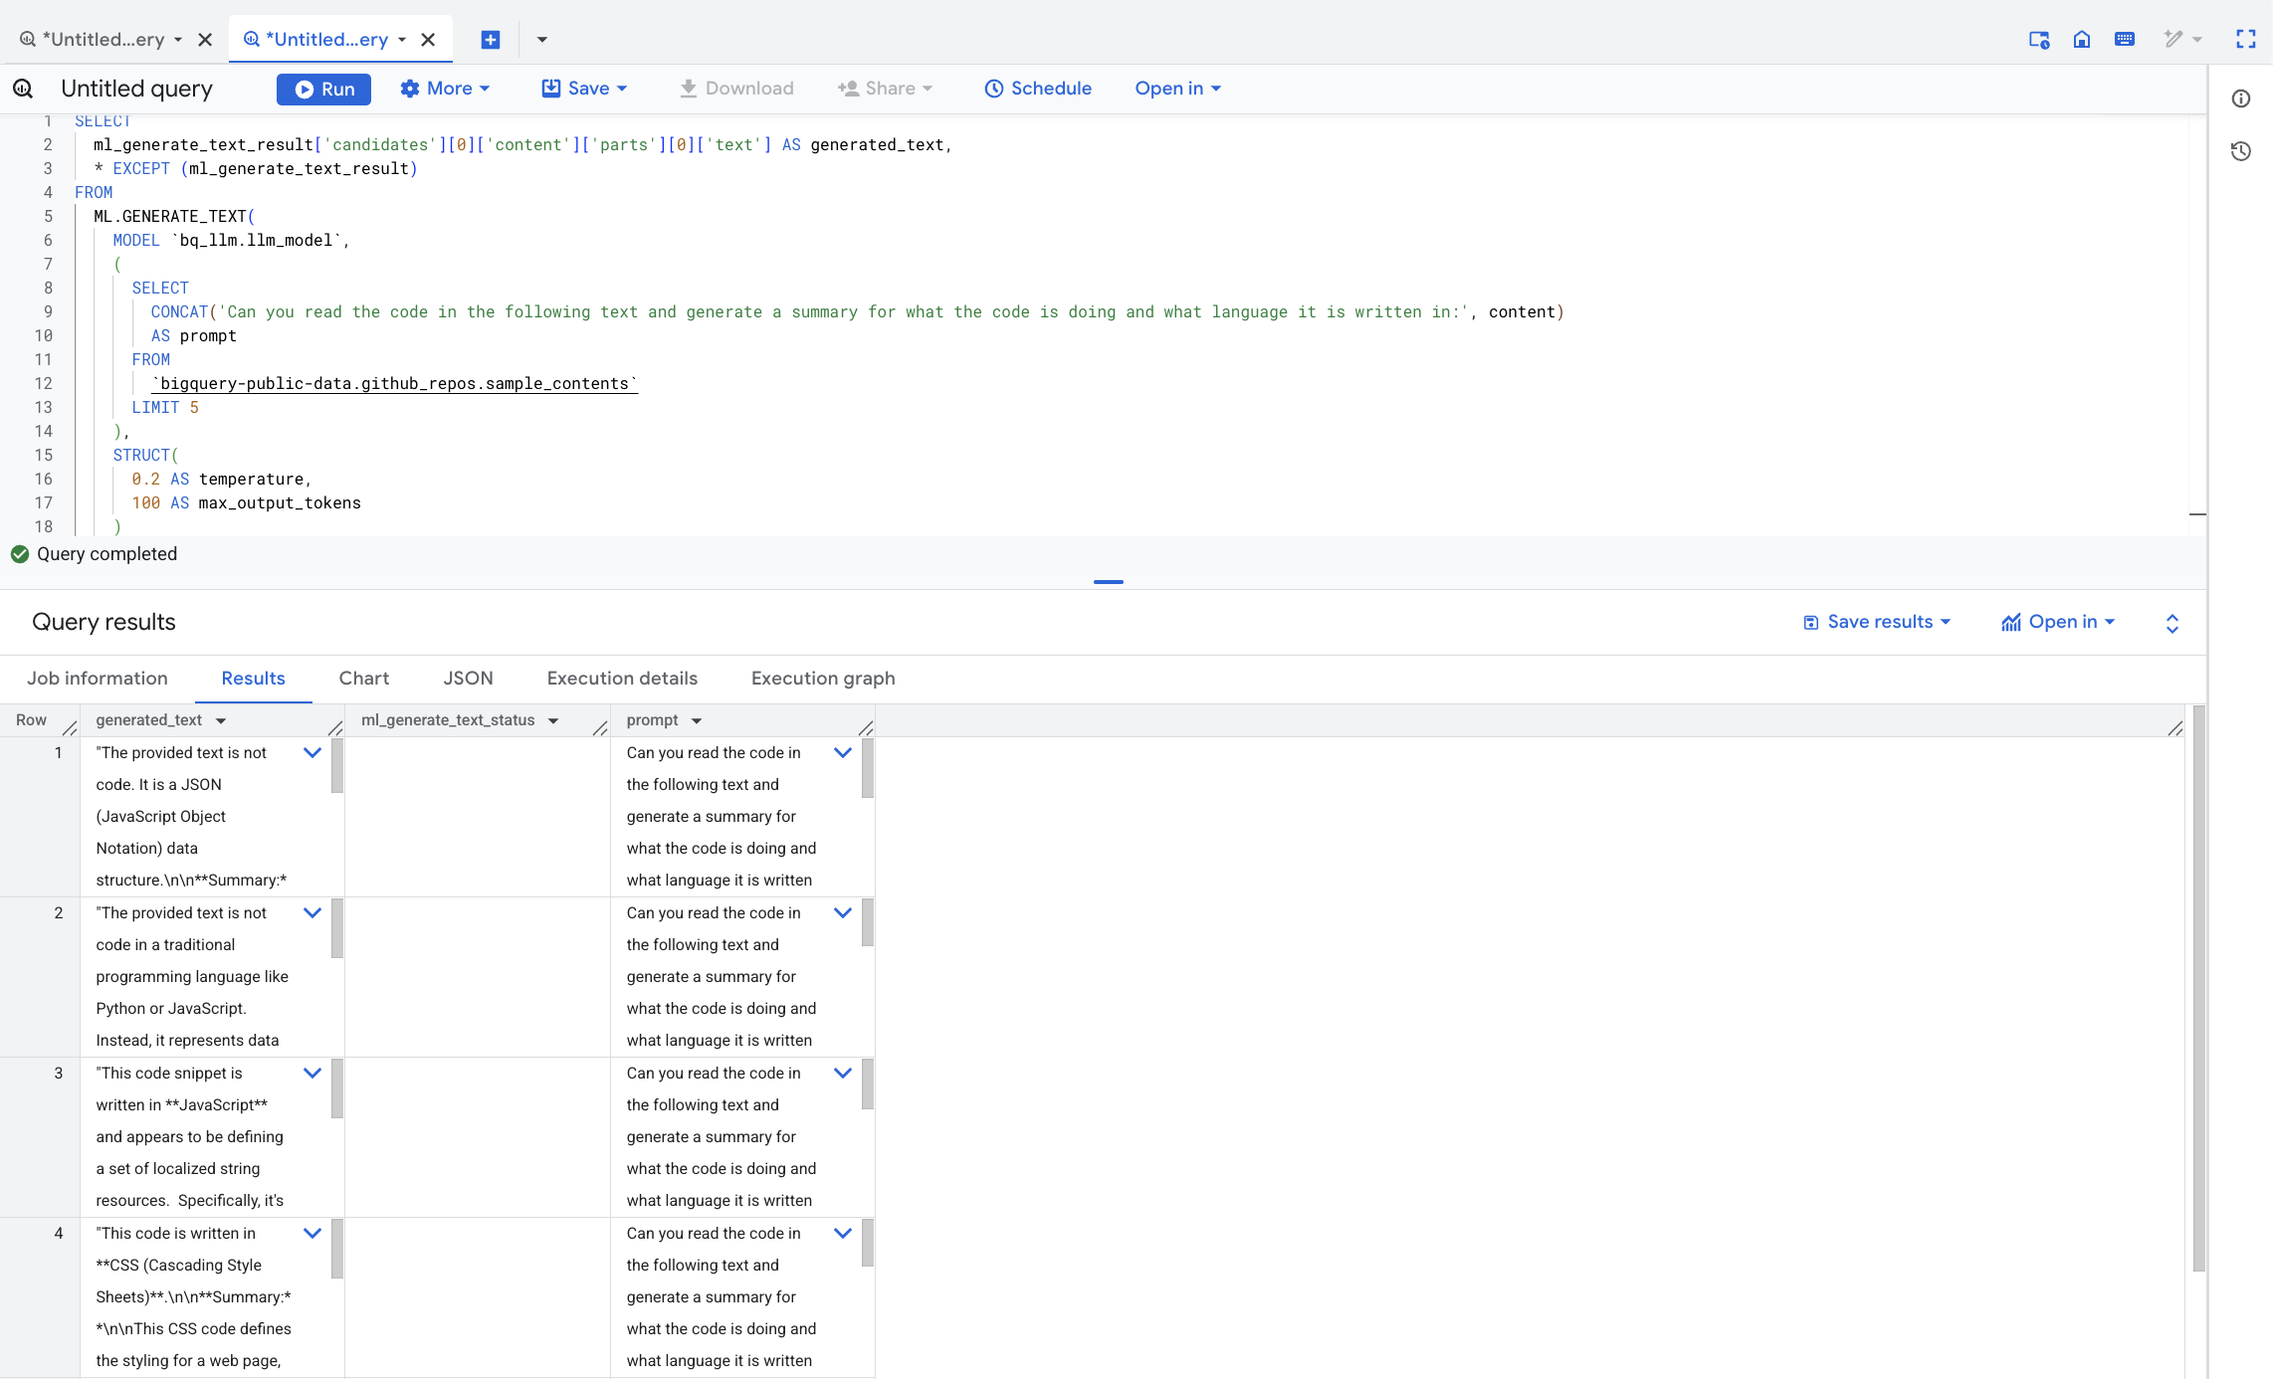Expand generated_text cell in row 1
Viewport: 2273px width, 1379px height.
tap(312, 753)
